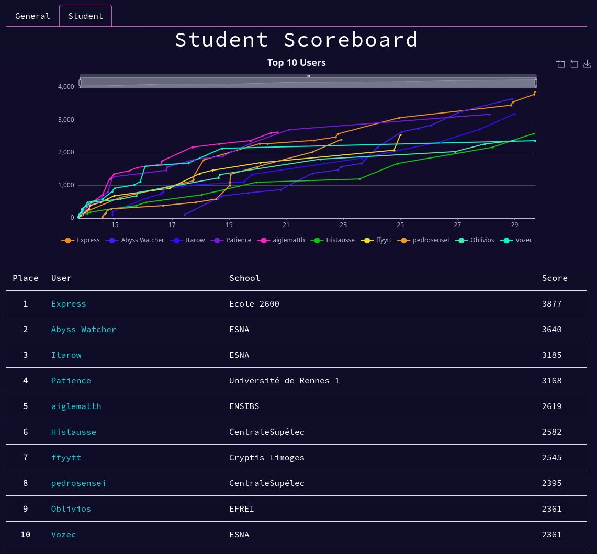The width and height of the screenshot is (597, 554).
Task: Toggle Itarow legend entry
Action: pos(187,240)
